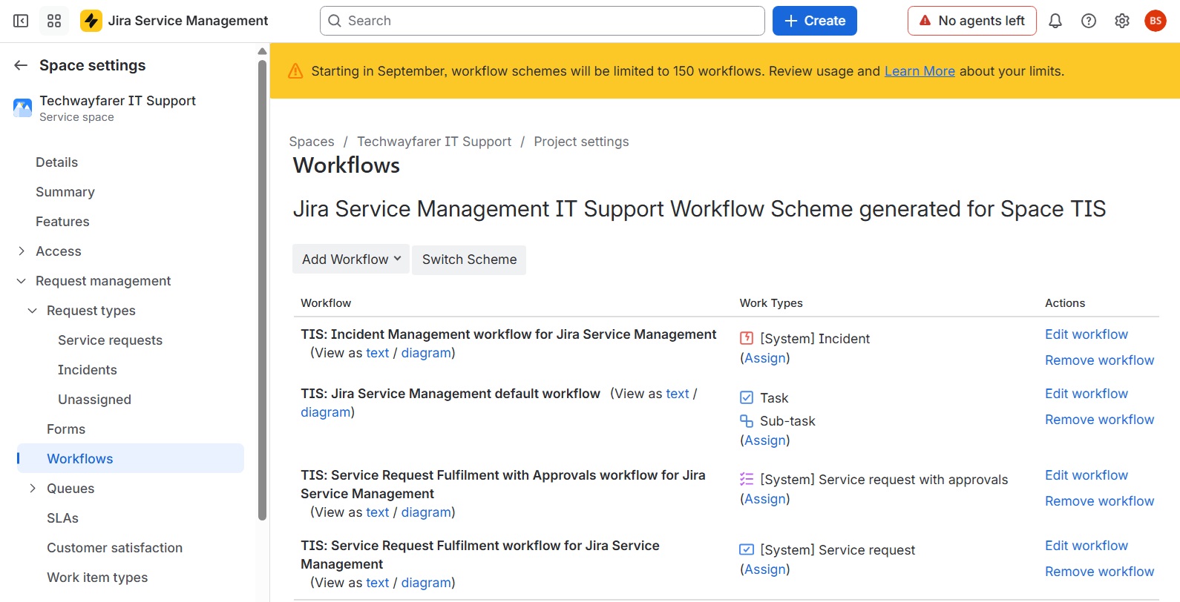
Task: Open the help question mark icon
Action: pyautogui.click(x=1089, y=21)
